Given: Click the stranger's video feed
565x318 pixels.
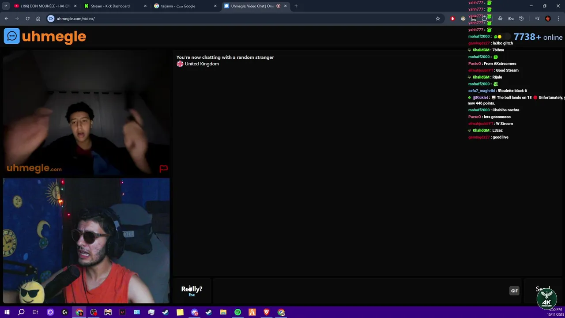Looking at the screenshot, I should [86, 113].
